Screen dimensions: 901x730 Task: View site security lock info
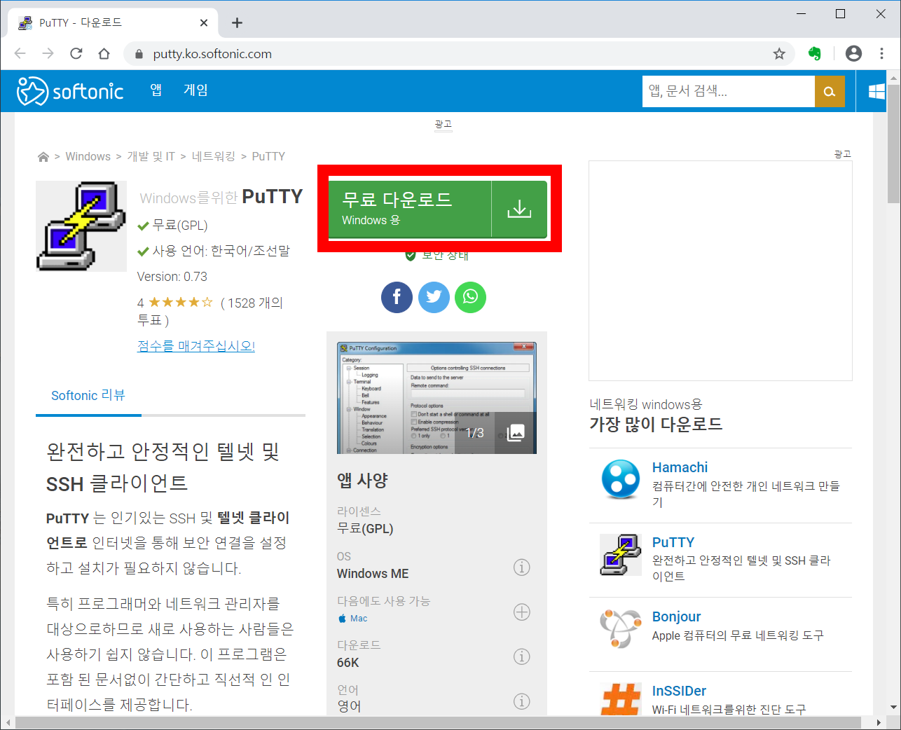pos(139,54)
